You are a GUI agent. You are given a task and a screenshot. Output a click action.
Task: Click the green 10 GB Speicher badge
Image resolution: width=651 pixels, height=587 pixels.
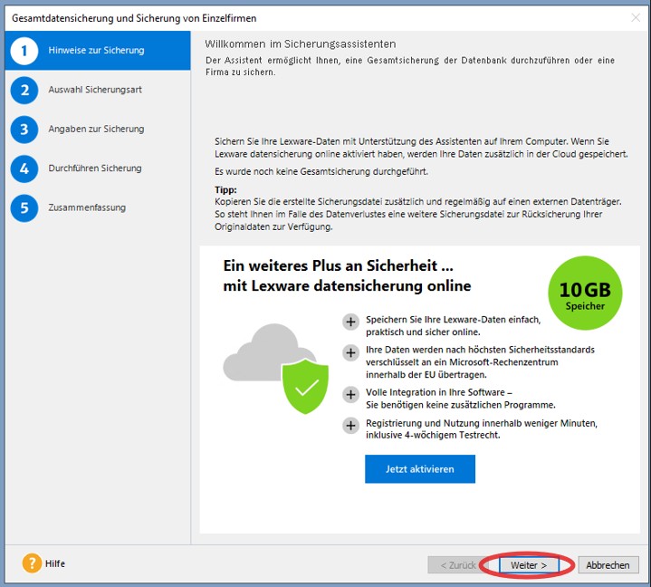pyautogui.click(x=585, y=293)
